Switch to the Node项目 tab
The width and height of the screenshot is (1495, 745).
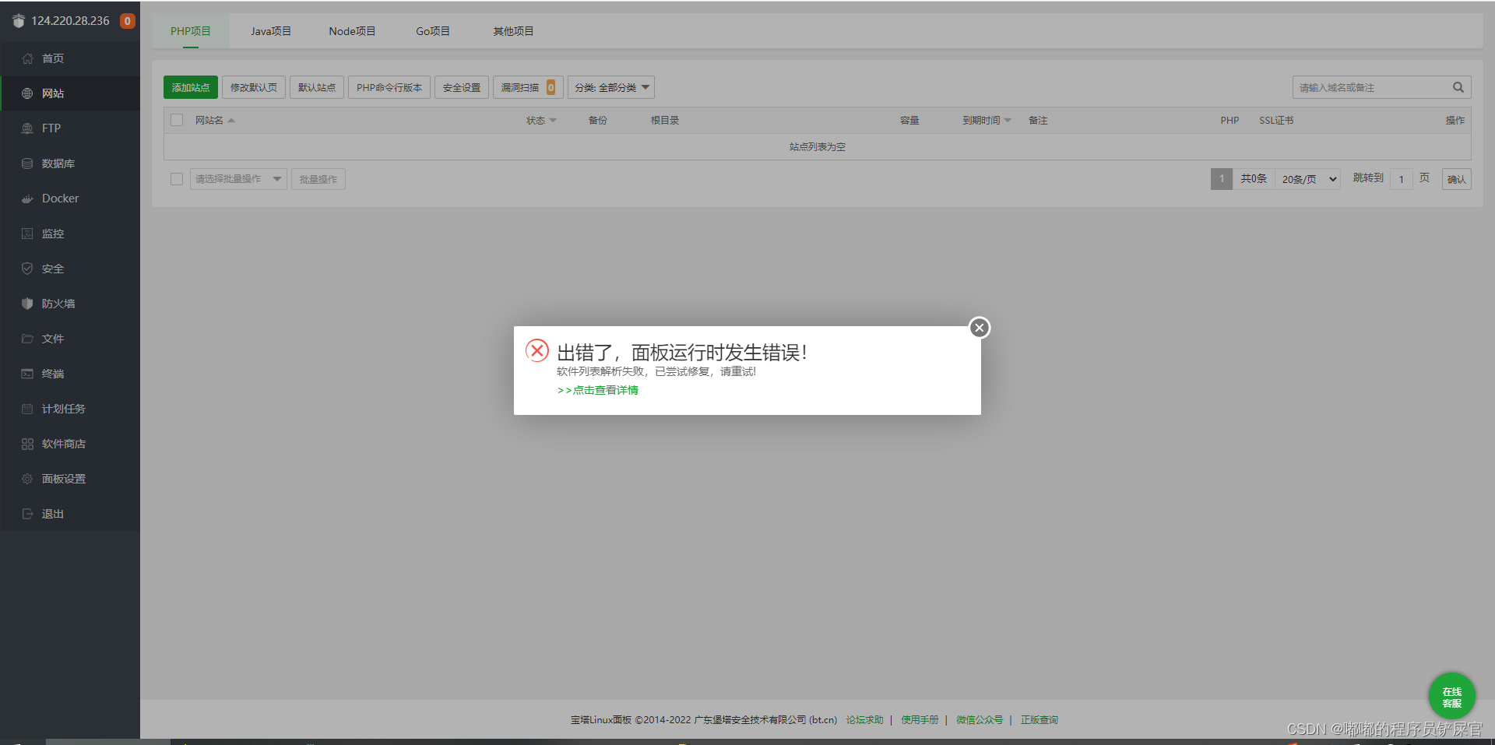coord(352,31)
